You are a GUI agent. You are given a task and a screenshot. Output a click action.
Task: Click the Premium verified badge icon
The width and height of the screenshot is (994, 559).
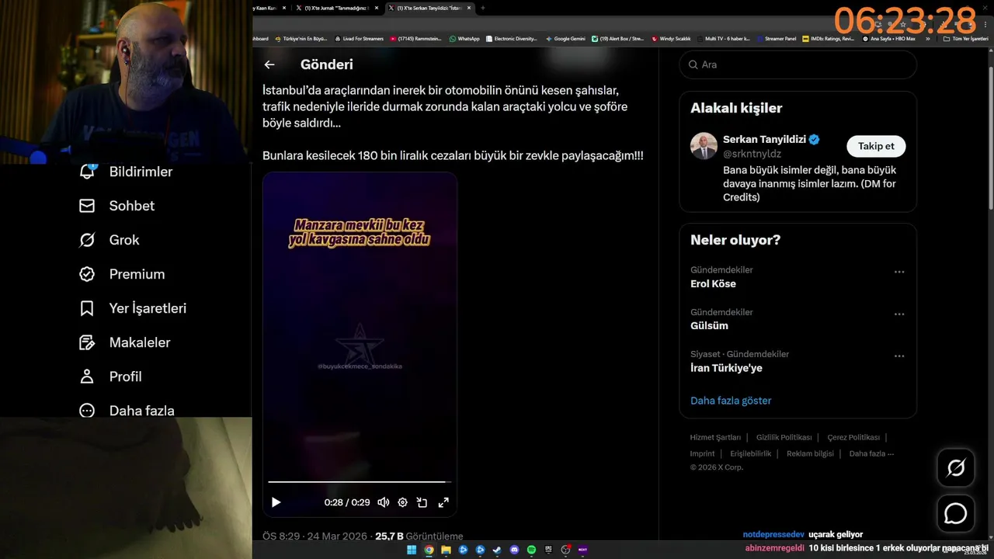pyautogui.click(x=87, y=274)
